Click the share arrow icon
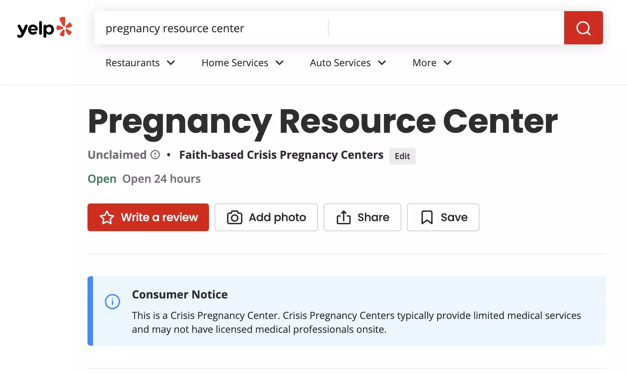Viewport: 627px width, 373px height. pyautogui.click(x=344, y=217)
